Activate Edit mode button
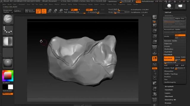Viewport: 190px width, 106px height. (38, 11)
